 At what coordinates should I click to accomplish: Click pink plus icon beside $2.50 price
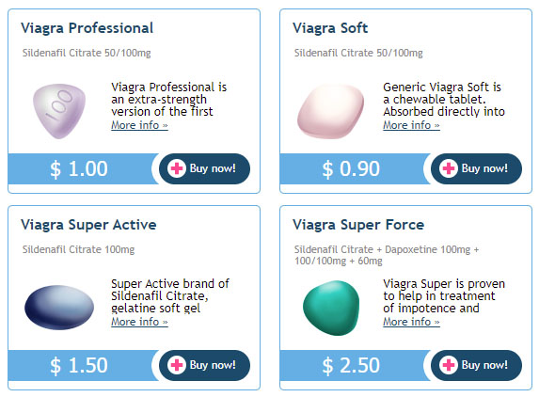tap(449, 365)
